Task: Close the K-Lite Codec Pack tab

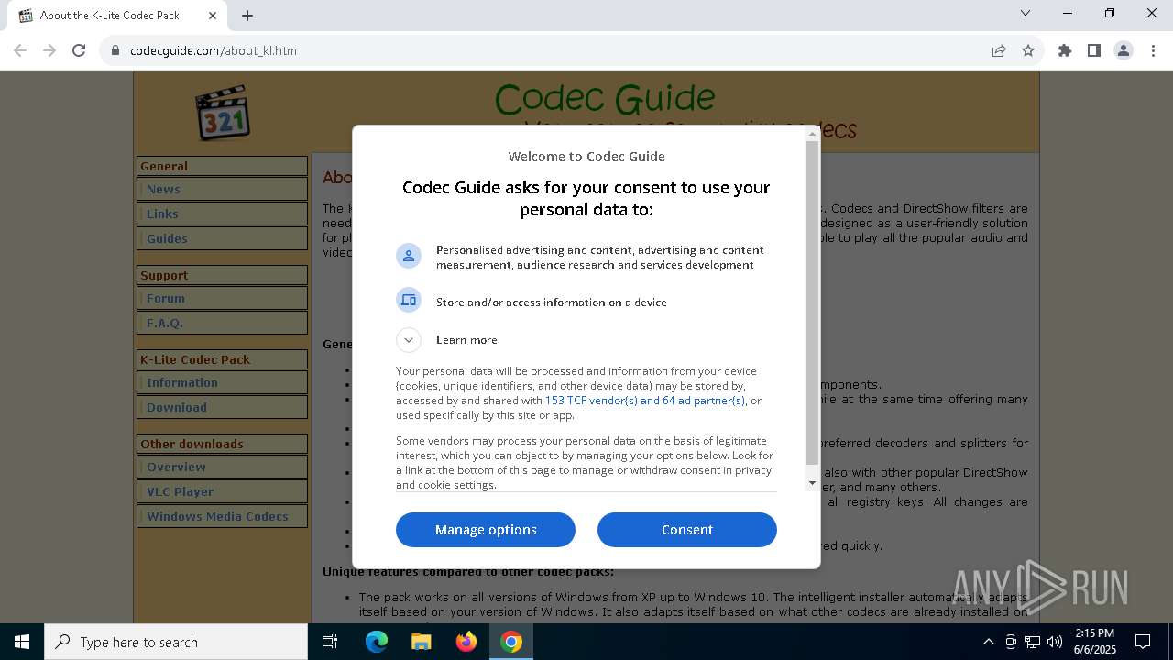Action: (213, 16)
